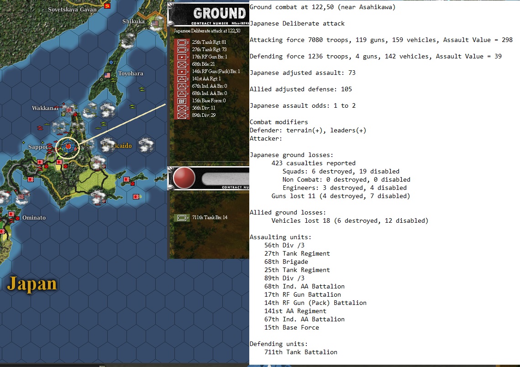Screen dimensions: 520x367
Task: Select the 68th Bde infantry icon
Action: tap(182, 64)
